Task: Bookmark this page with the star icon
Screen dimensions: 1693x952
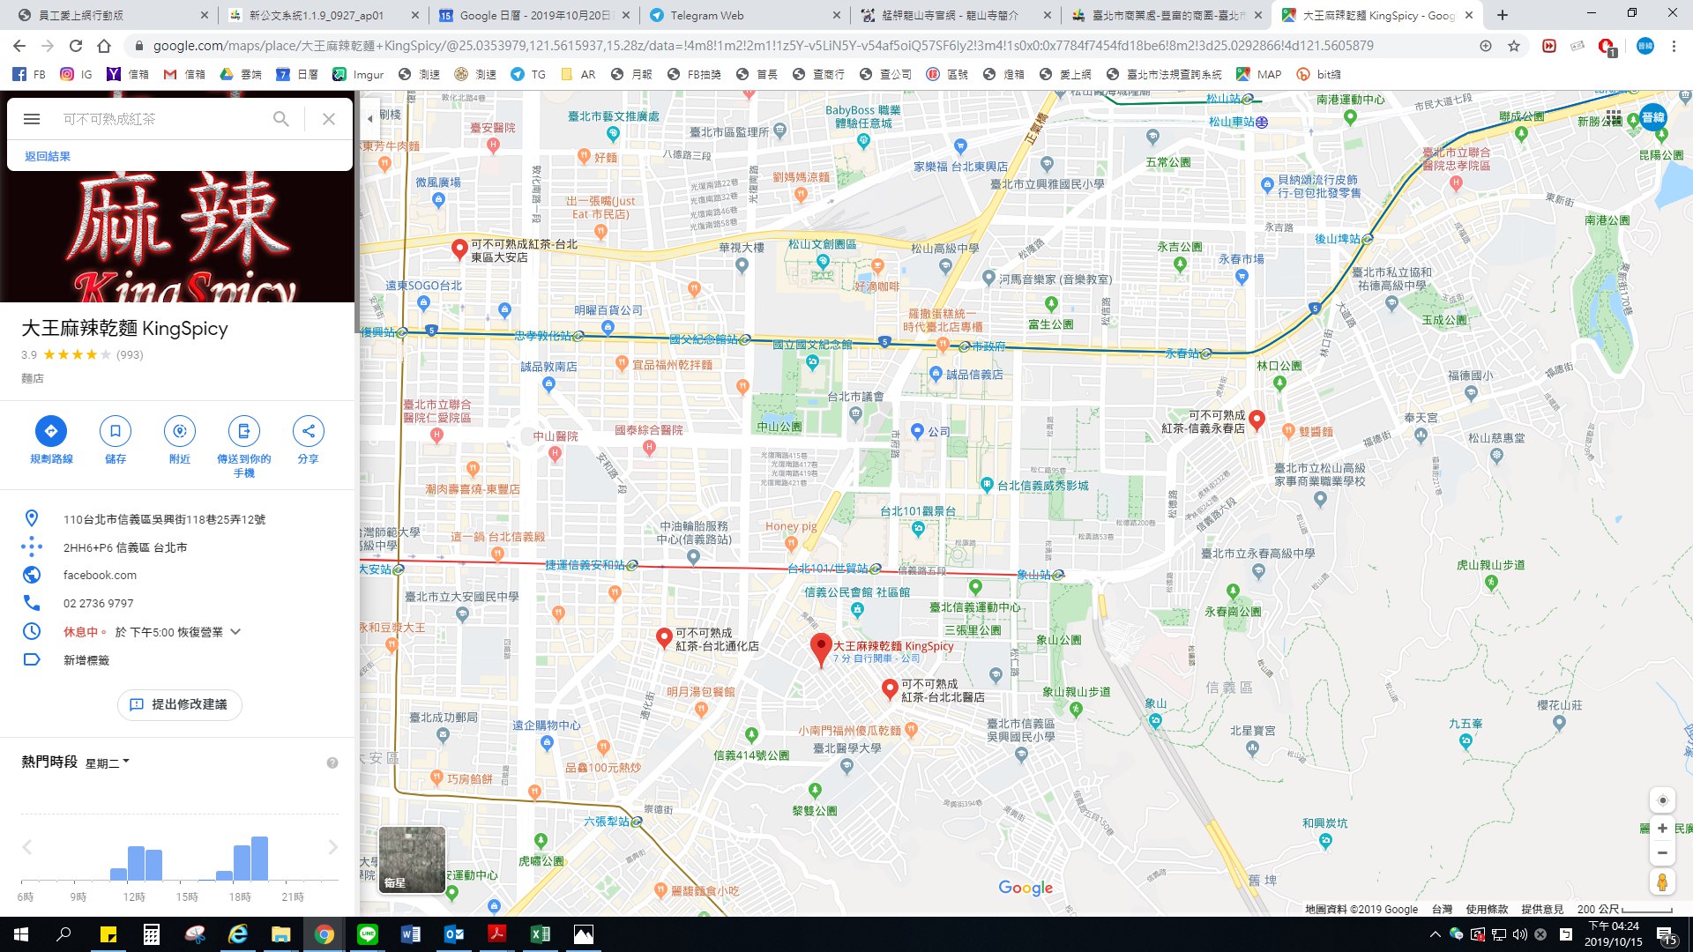Action: pyautogui.click(x=1514, y=46)
